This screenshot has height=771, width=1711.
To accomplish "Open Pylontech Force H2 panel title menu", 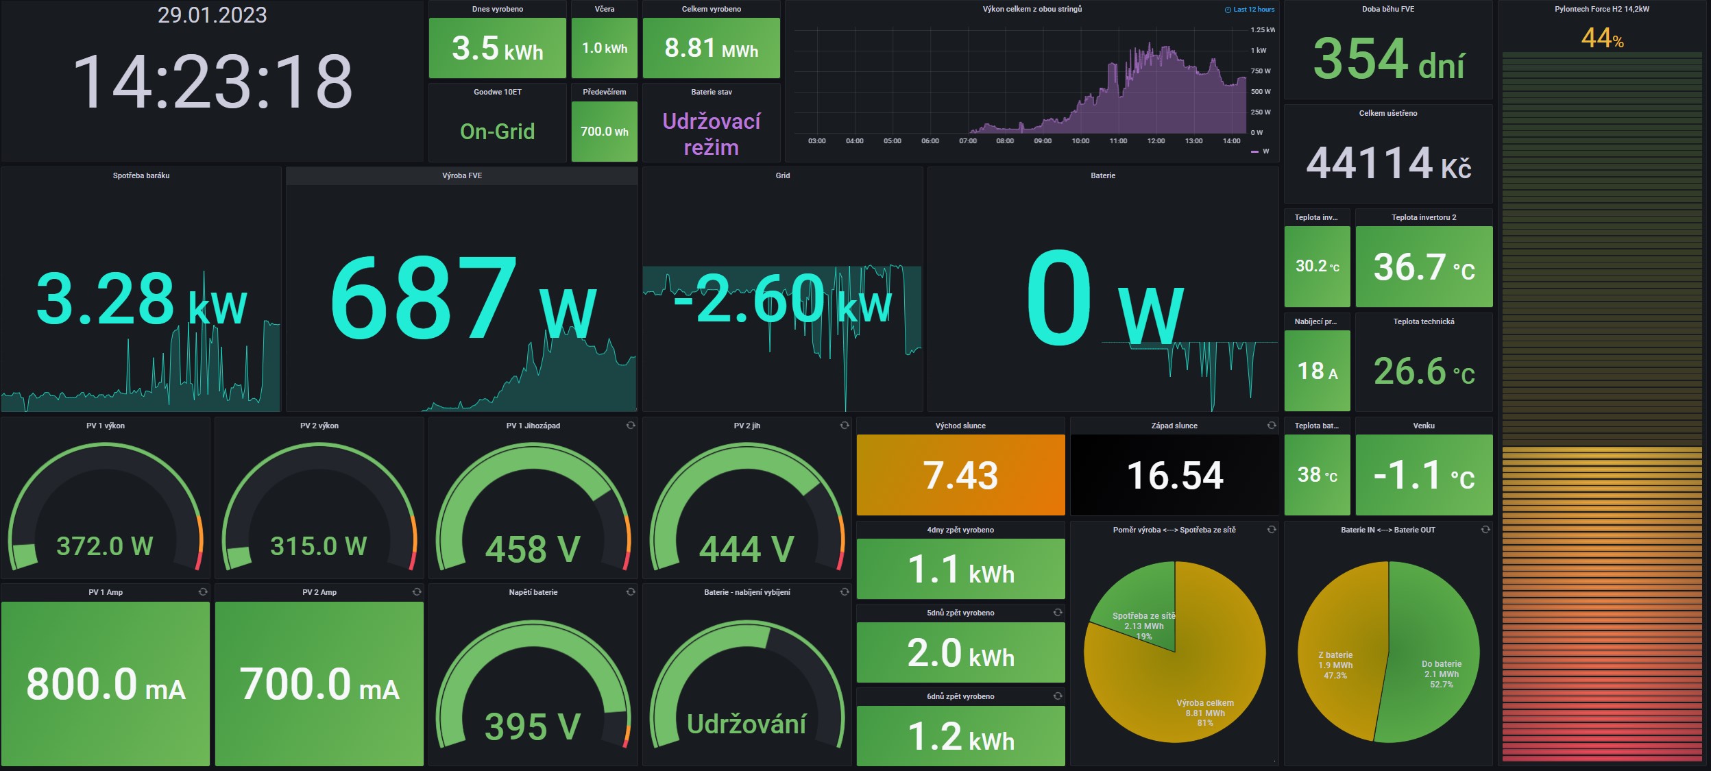I will point(1601,9).
